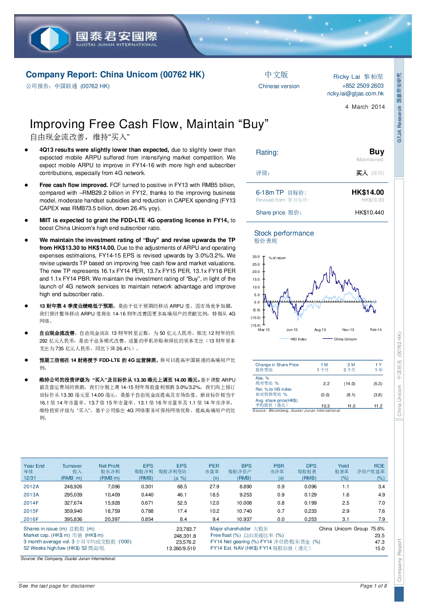
Task: Click target price HK$14.00
Action: pos(368,192)
